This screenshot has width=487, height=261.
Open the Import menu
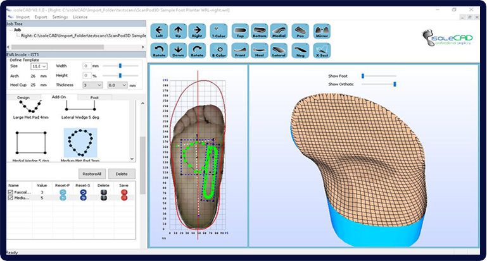[23, 17]
